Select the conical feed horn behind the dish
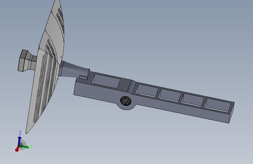The width and height of the screenshot is (253, 164). click(74, 71)
